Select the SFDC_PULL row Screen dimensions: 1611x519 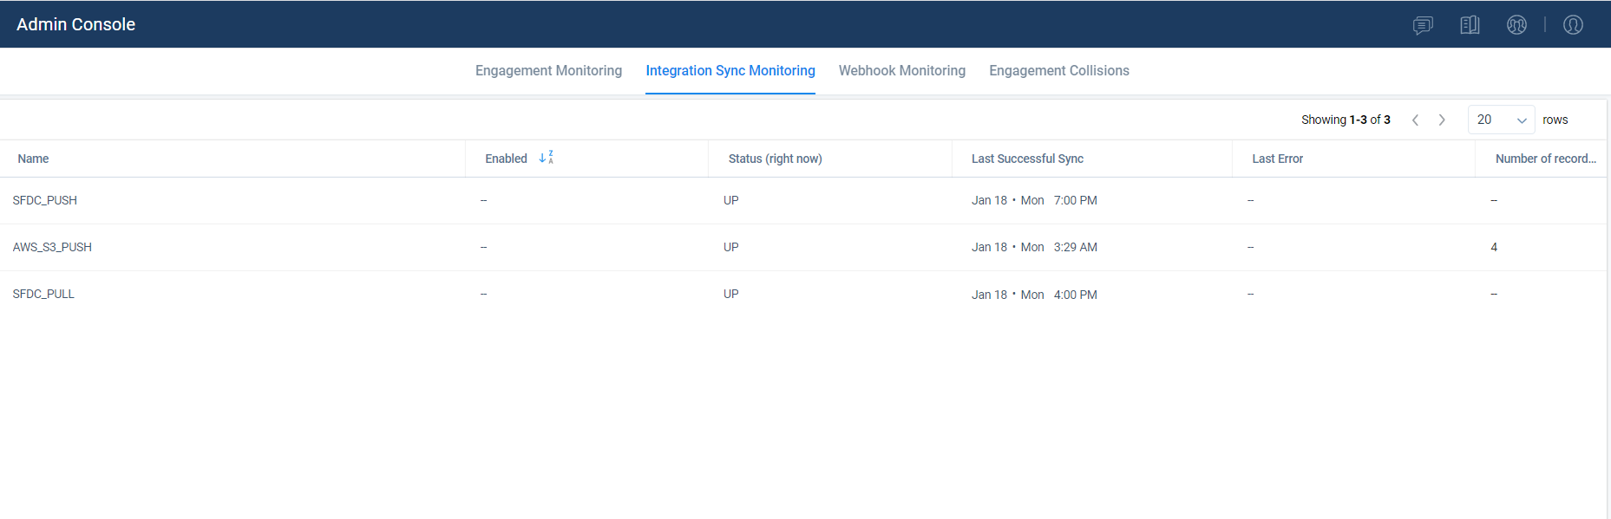pos(803,295)
